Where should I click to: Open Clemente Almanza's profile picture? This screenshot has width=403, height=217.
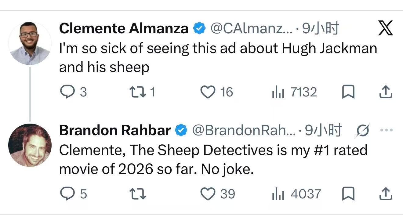pos(30,43)
